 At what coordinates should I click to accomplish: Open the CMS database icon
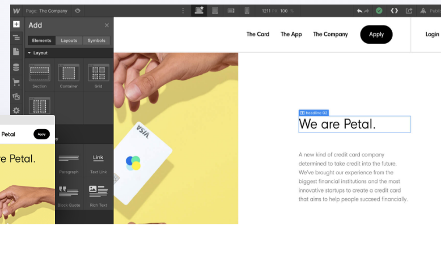tap(16, 67)
